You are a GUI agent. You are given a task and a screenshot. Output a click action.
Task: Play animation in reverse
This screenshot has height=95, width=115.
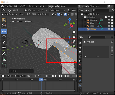[59, 76]
